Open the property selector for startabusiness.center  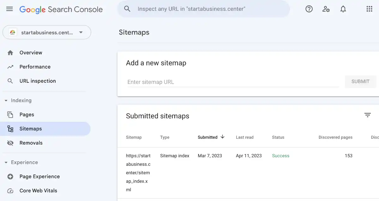point(47,32)
